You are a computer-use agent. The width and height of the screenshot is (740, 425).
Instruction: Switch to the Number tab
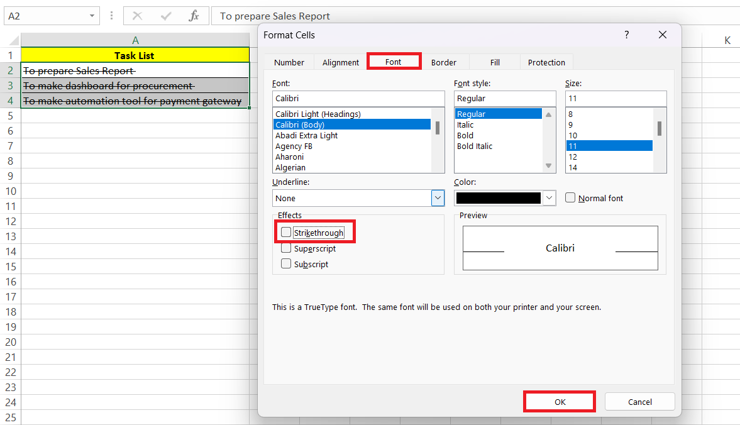(x=289, y=62)
